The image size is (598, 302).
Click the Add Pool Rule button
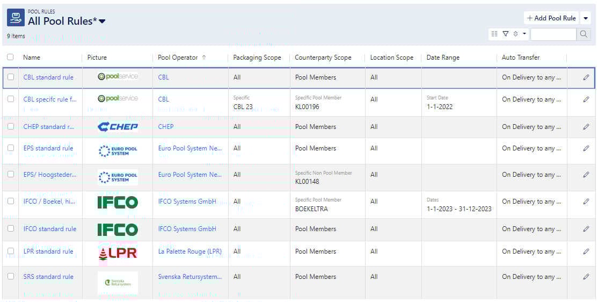pos(551,18)
